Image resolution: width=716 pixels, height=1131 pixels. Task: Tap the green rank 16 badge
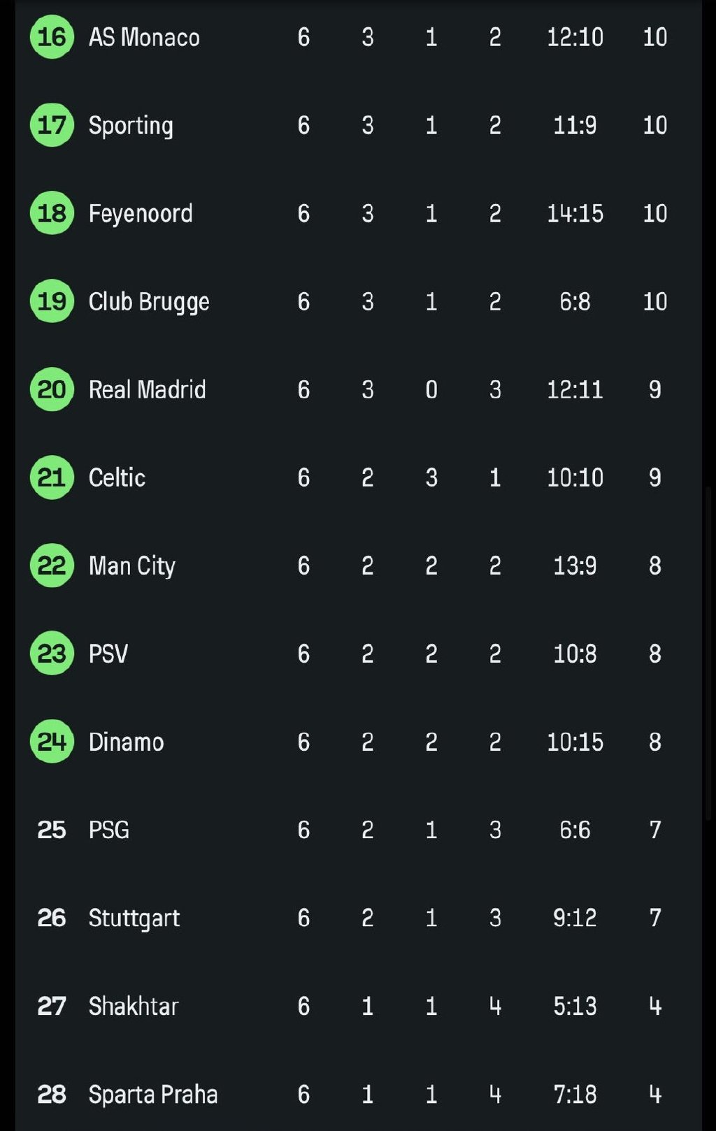[52, 37]
